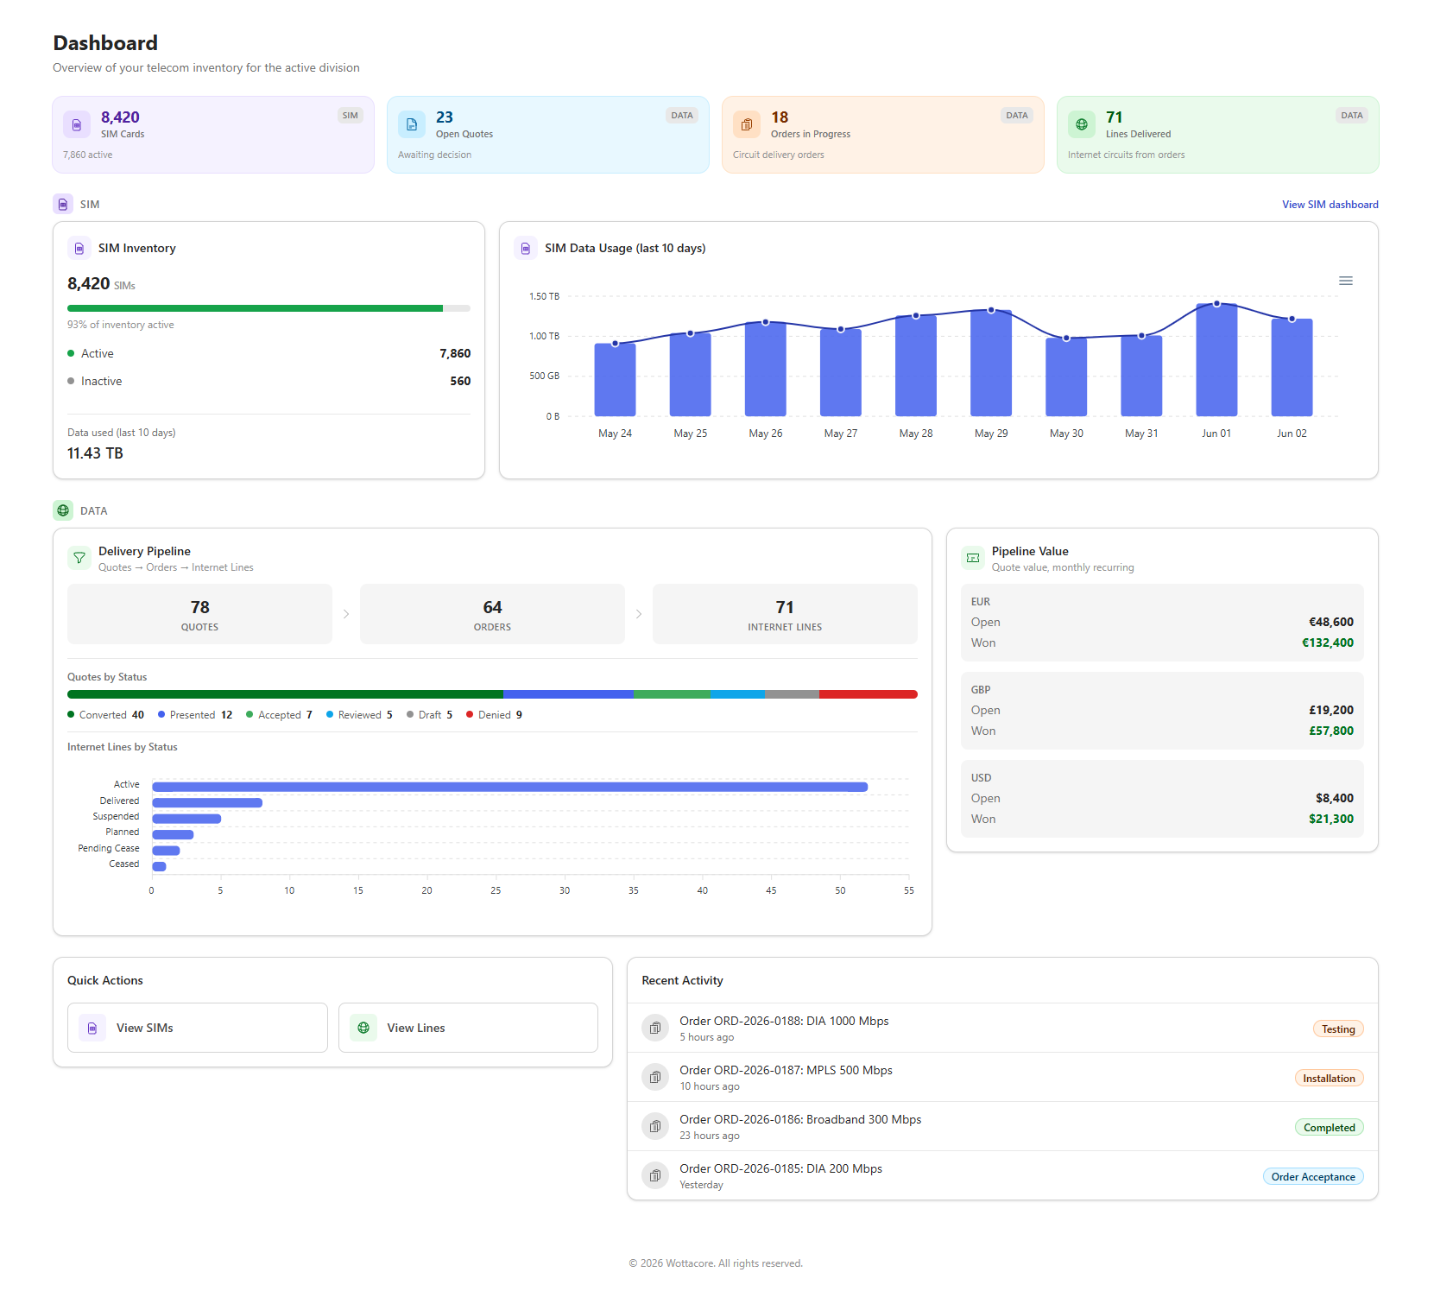
Task: Click the Active internet lines bar
Action: click(x=509, y=787)
